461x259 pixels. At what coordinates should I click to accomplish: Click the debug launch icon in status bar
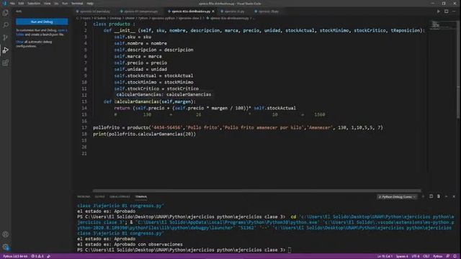(48, 256)
